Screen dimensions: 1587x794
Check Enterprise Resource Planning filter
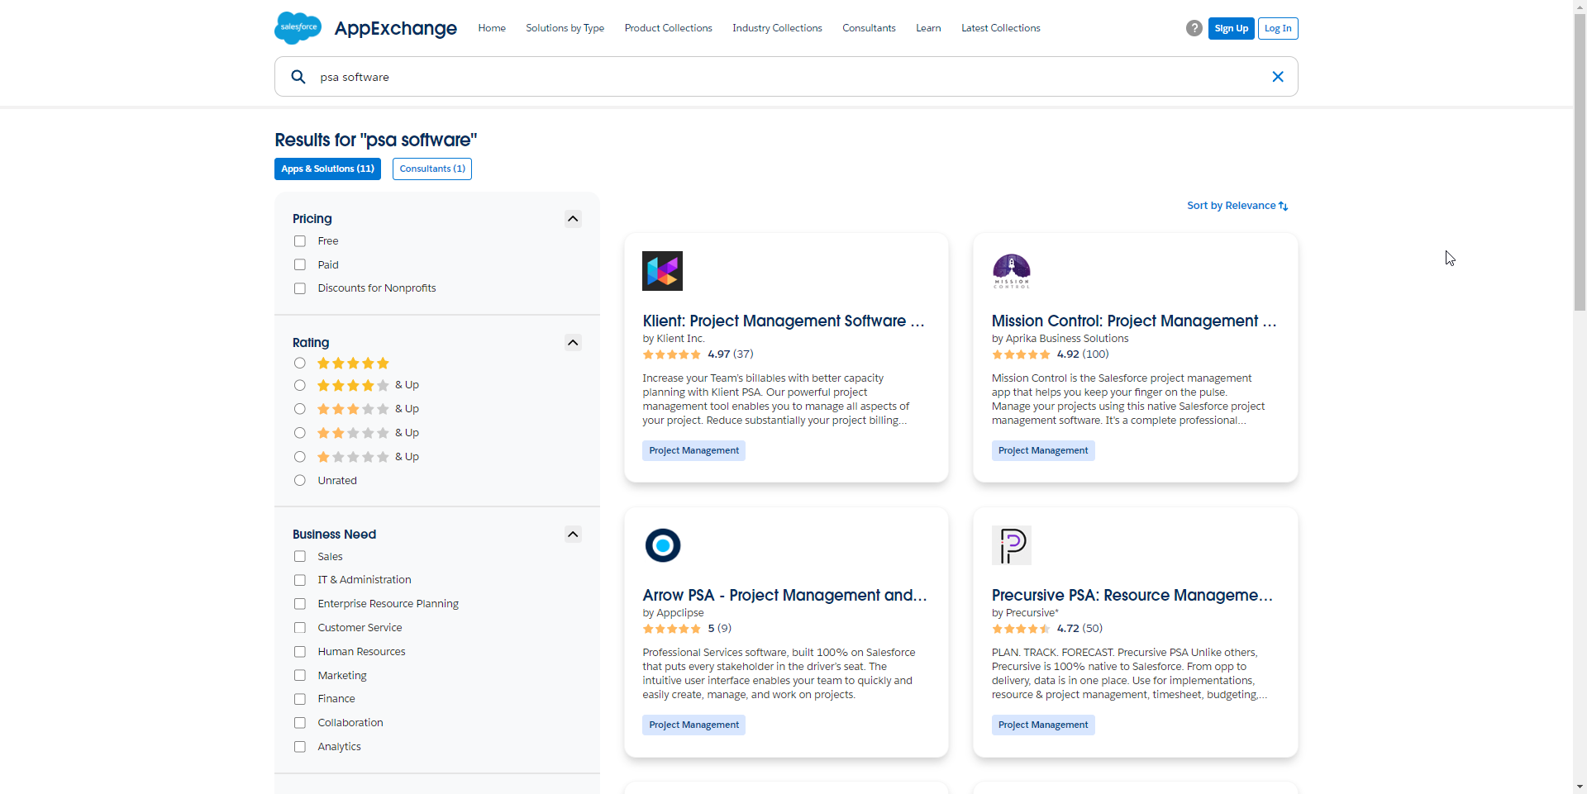tap(300, 604)
